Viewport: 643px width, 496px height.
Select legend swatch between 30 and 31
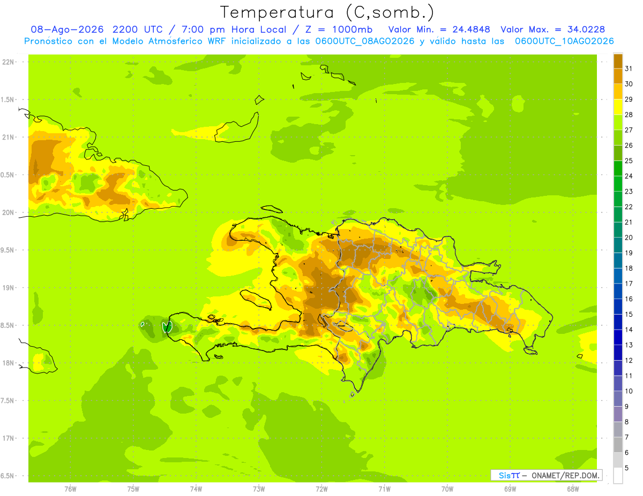[x=618, y=76]
